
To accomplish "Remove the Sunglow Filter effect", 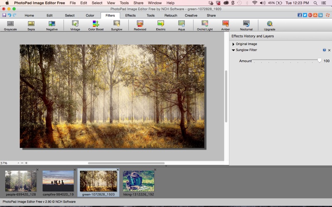I will (x=329, y=50).
